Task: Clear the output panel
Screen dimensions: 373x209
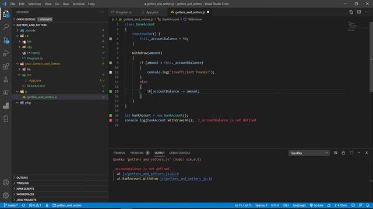Action: pyautogui.click(x=336, y=153)
